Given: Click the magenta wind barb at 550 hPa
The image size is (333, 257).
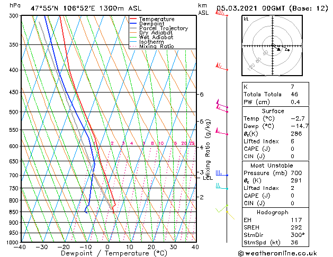Looking at the screenshot, I should [222, 131].
